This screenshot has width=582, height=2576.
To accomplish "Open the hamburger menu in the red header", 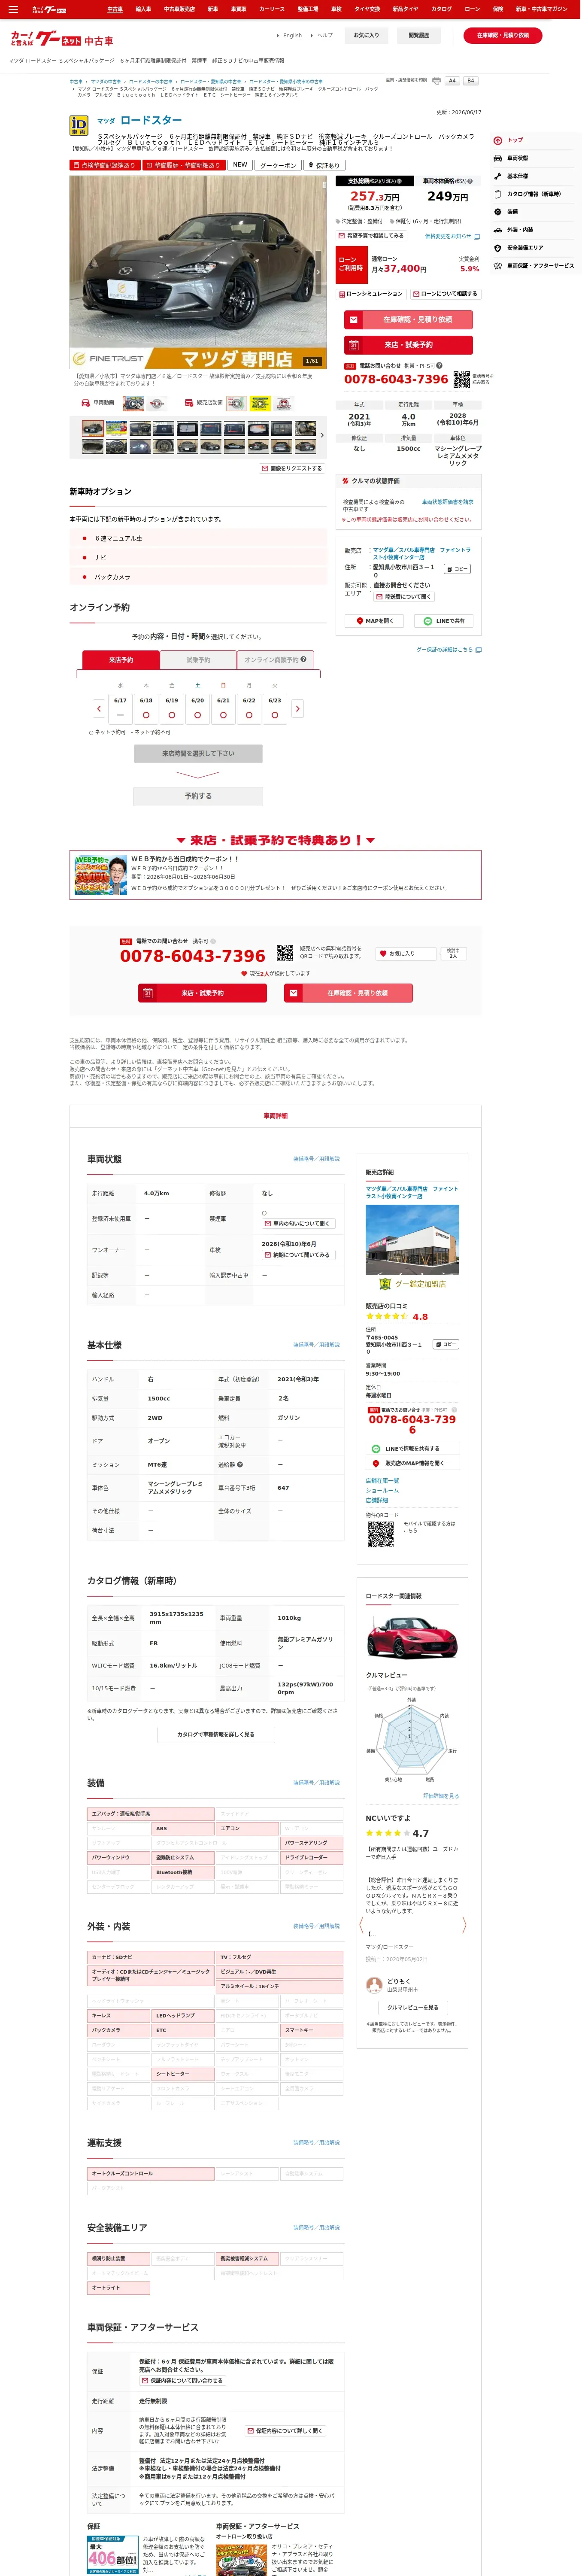I will coord(13,9).
